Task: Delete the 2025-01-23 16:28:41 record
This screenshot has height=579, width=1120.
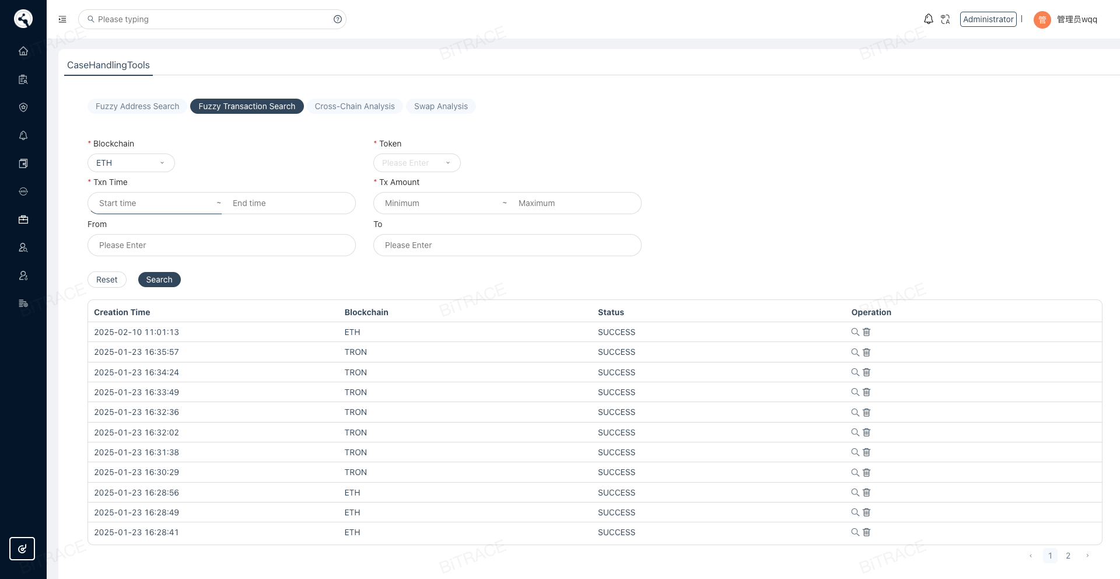Action: click(867, 532)
